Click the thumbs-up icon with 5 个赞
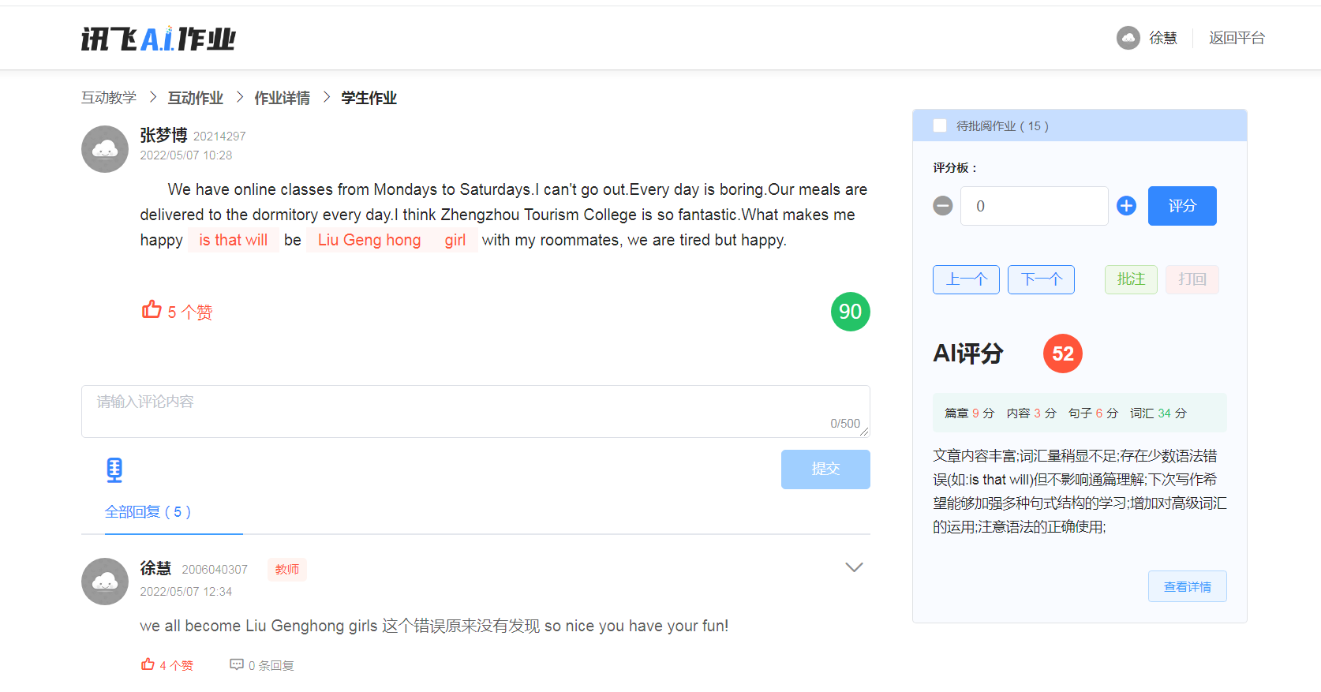Image resolution: width=1321 pixels, height=692 pixels. click(x=152, y=310)
